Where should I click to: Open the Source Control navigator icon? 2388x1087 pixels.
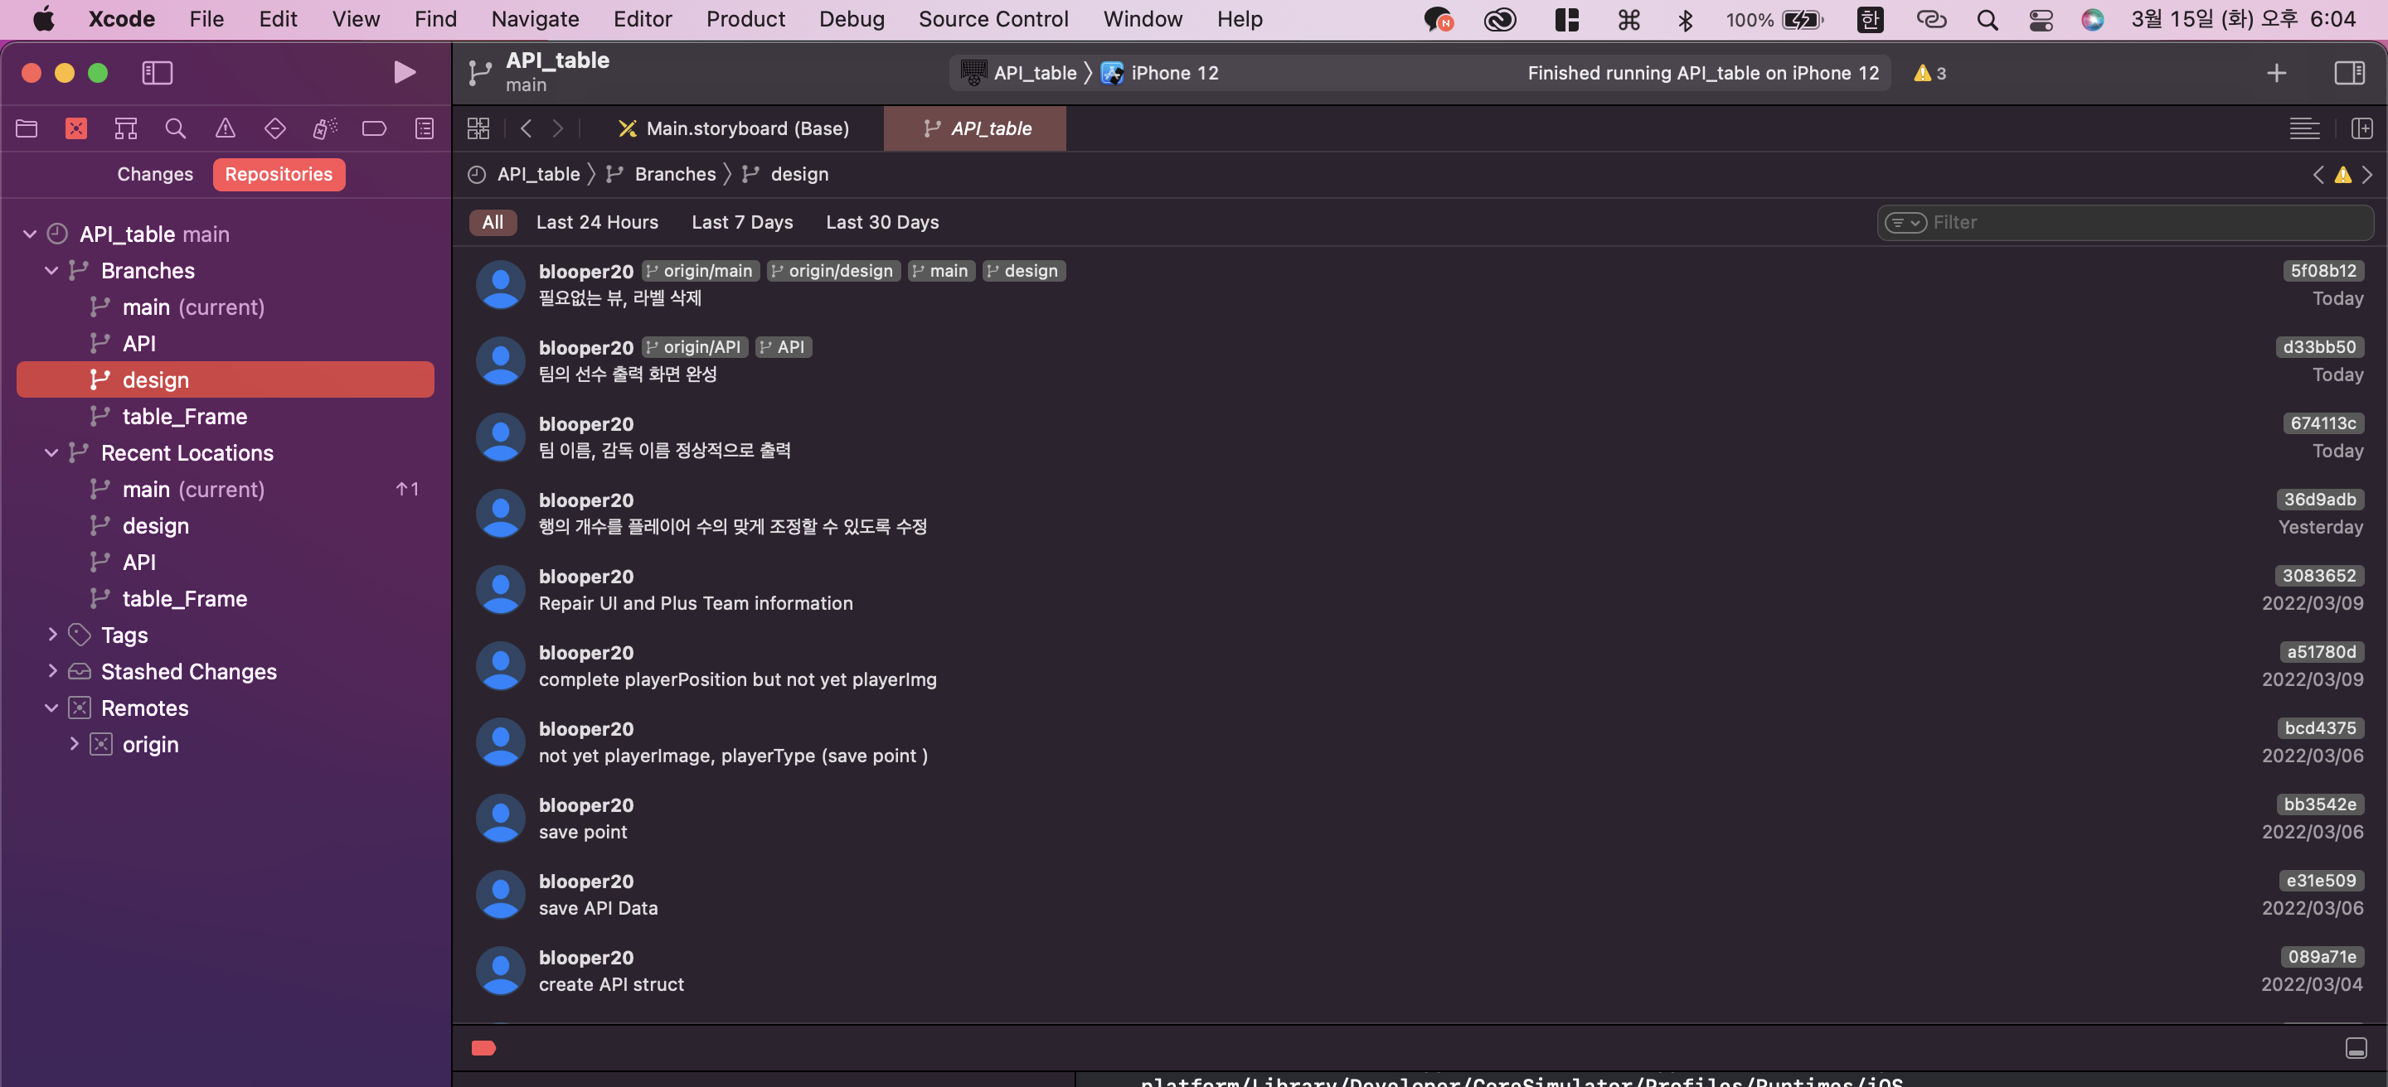tap(76, 128)
